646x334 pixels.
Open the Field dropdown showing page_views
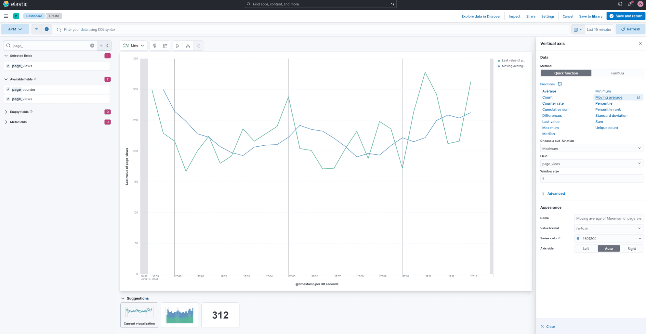click(591, 164)
